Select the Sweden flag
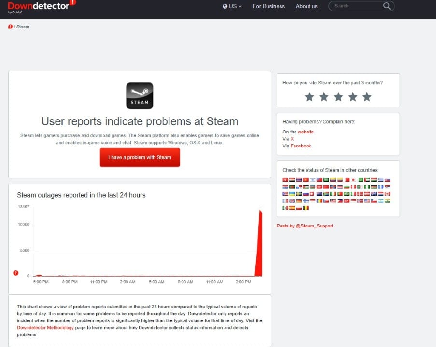 click(x=299, y=194)
